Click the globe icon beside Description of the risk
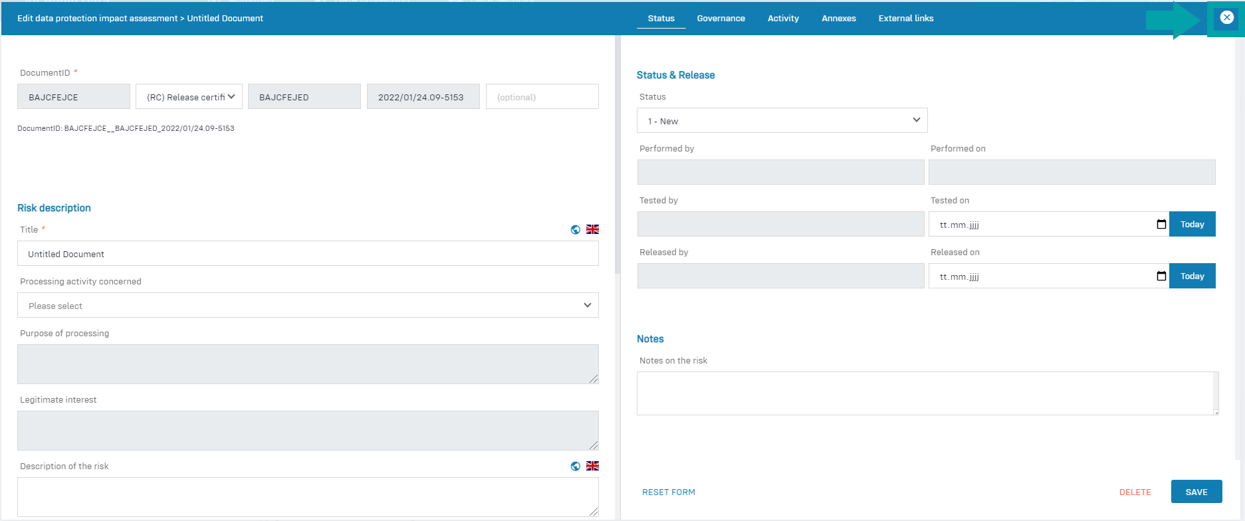Screen dimensions: 1245x521 [x=576, y=467]
